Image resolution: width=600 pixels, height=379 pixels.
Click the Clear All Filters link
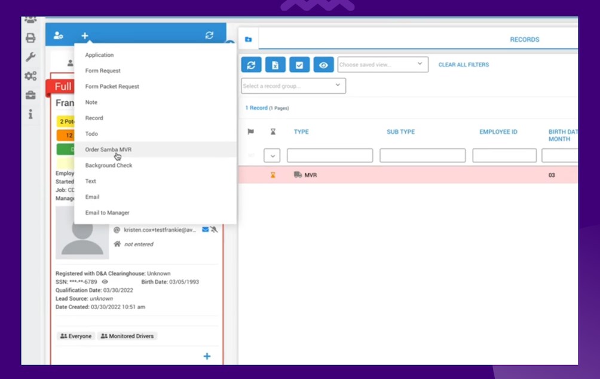(x=463, y=65)
